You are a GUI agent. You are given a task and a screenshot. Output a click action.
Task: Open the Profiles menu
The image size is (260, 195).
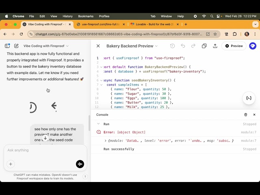(x=104, y=16)
